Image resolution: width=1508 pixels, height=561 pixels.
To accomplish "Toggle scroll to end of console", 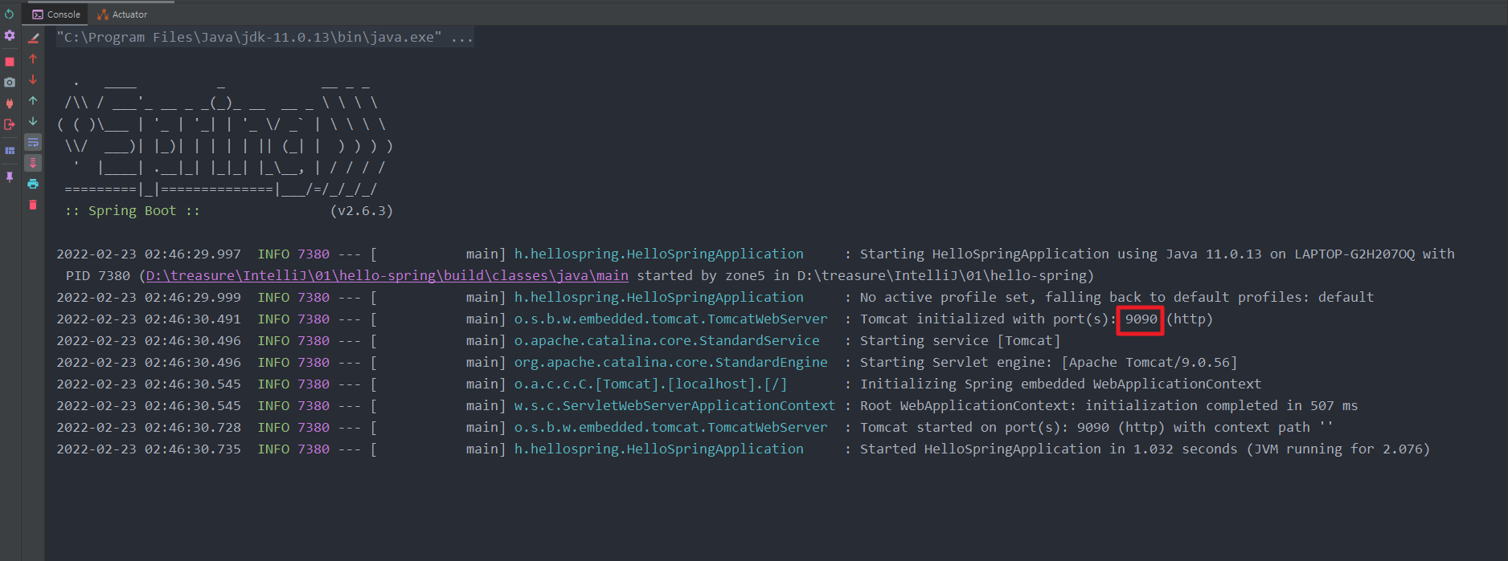I will 33,163.
